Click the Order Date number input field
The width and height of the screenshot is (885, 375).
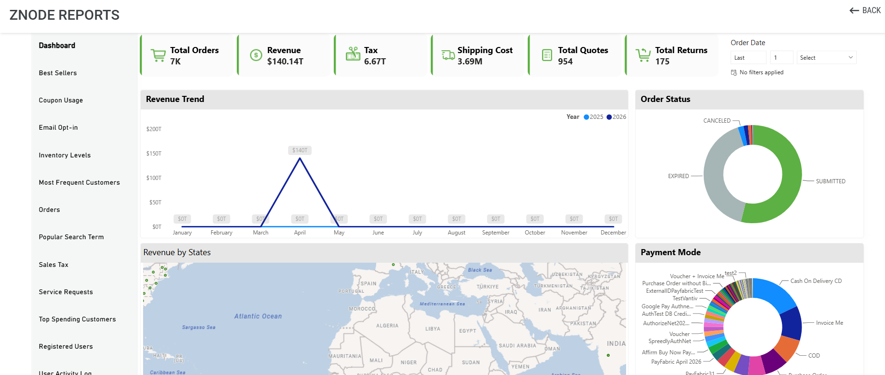781,57
